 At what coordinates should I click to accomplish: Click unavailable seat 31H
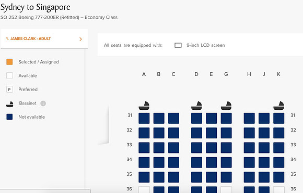249,118
